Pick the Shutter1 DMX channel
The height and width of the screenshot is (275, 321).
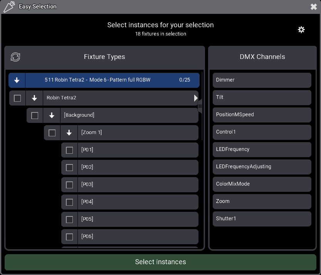262,219
